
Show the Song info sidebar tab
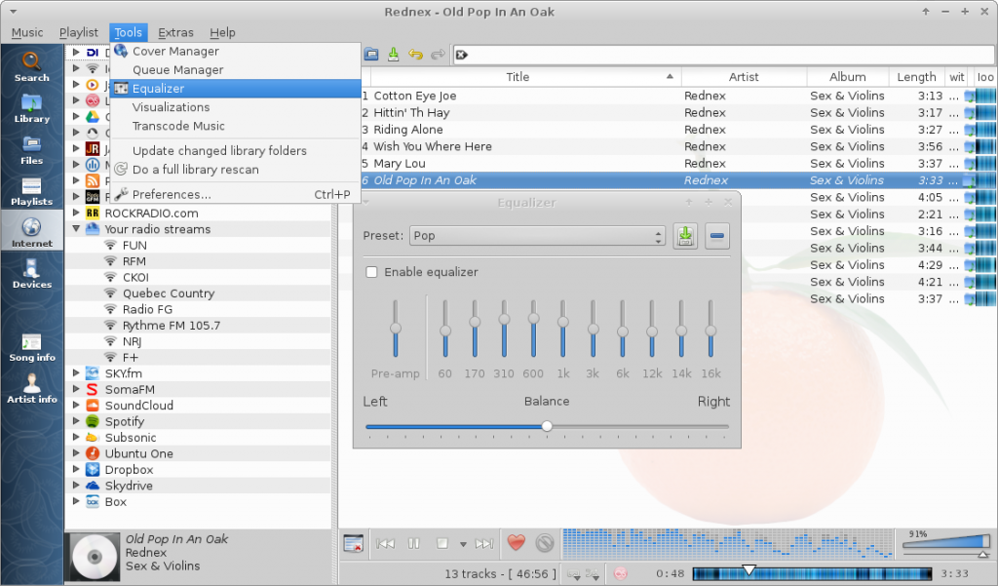(x=31, y=348)
